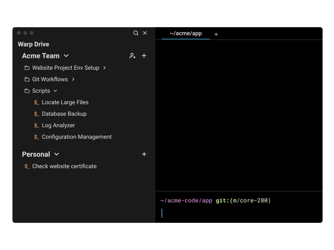
Task: Invite a member to Acme Team
Action: point(132,56)
